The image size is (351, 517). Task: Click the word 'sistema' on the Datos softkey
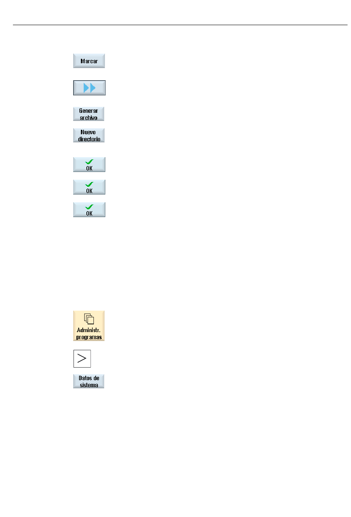(x=89, y=385)
